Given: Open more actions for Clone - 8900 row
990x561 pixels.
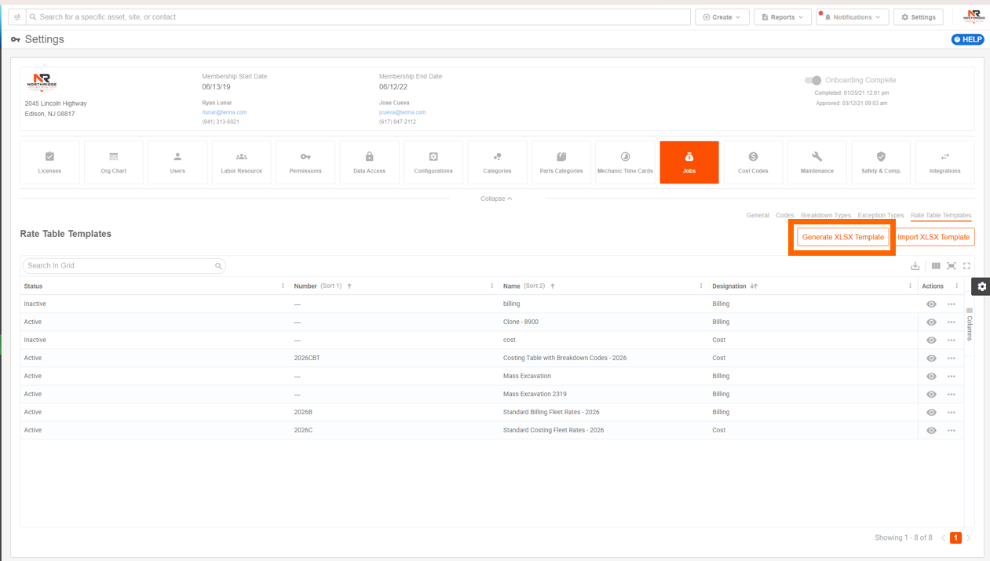Looking at the screenshot, I should click(x=952, y=322).
